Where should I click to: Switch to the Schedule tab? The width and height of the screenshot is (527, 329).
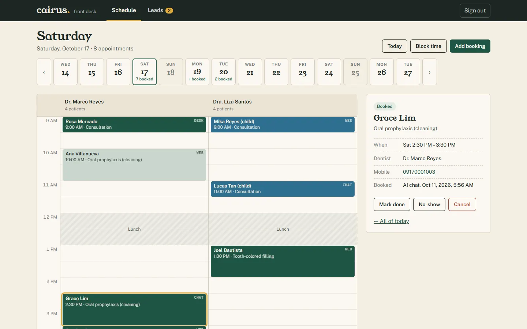pos(124,10)
